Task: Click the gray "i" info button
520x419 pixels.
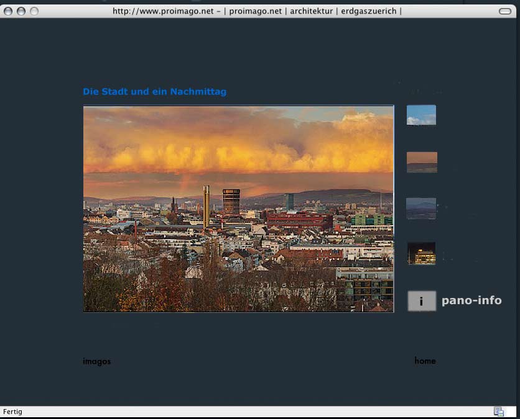Action: point(421,301)
